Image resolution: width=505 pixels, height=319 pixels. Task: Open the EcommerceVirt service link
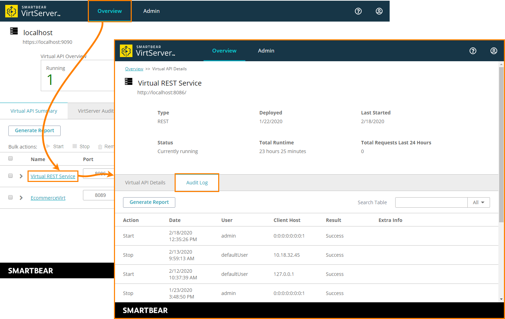[48, 198]
